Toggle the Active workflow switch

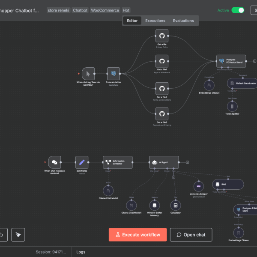(x=238, y=10)
